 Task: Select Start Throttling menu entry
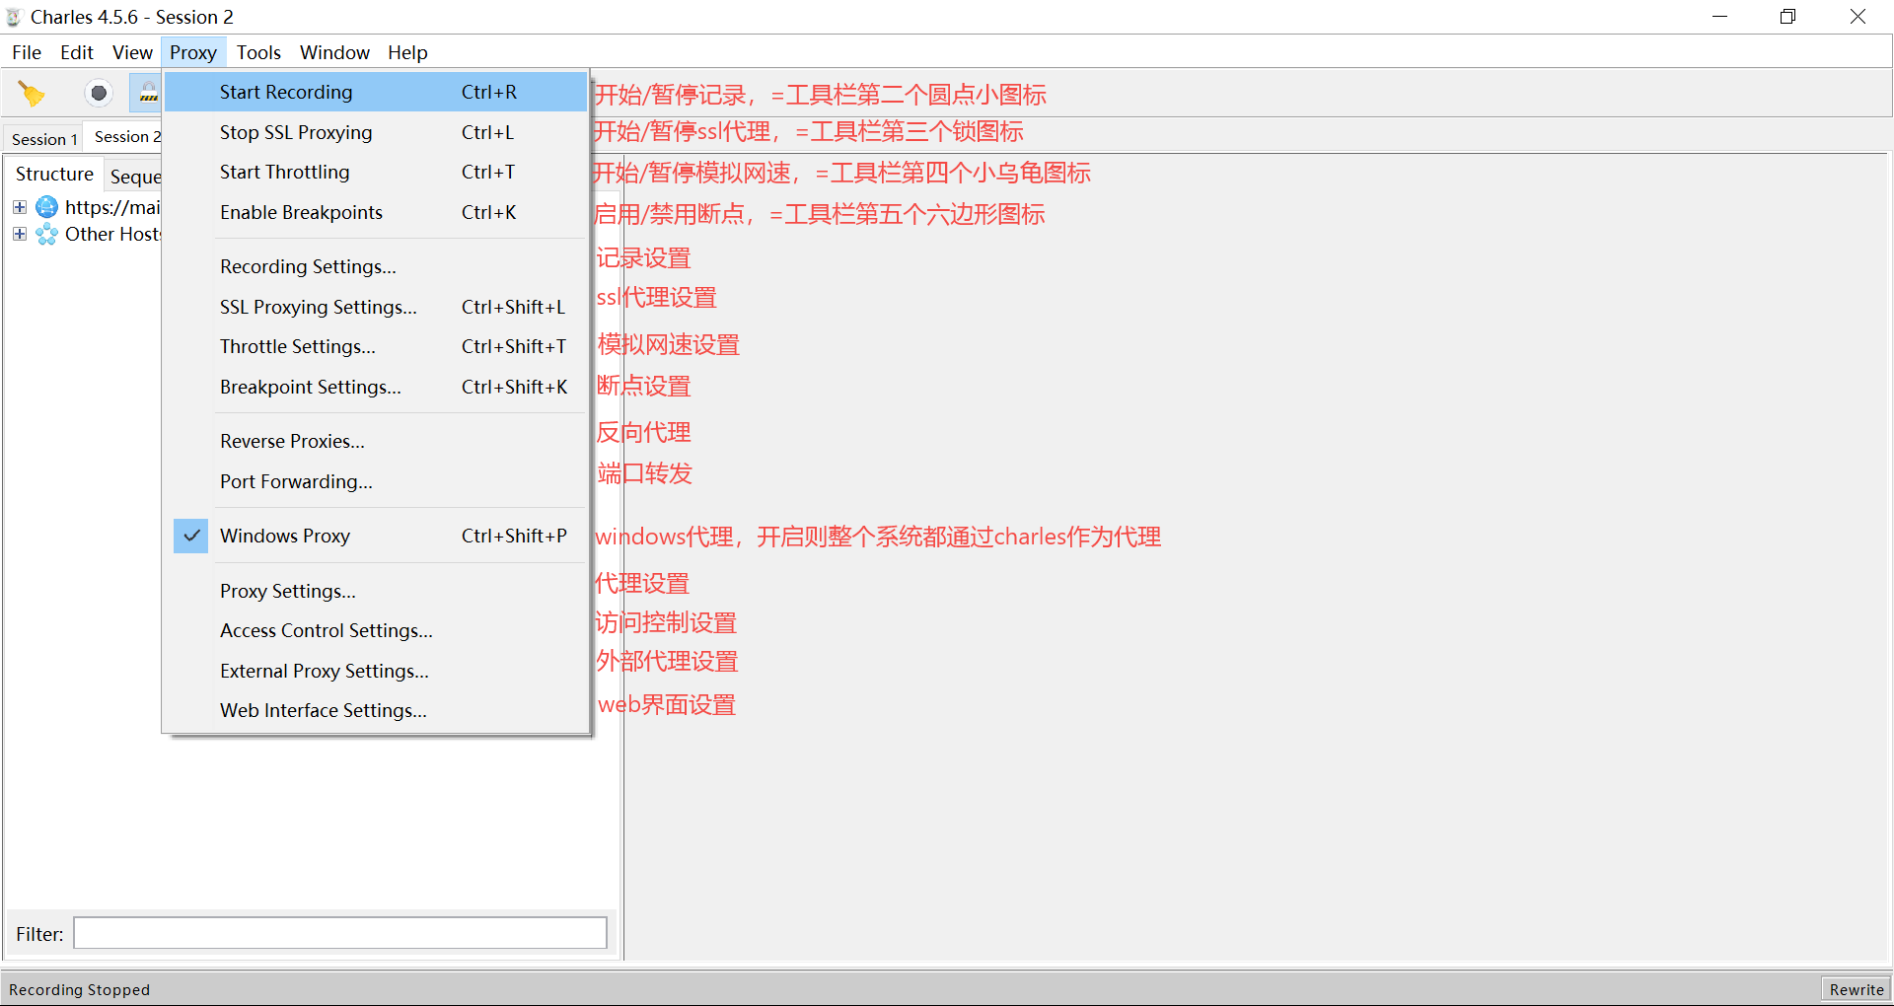(376, 172)
